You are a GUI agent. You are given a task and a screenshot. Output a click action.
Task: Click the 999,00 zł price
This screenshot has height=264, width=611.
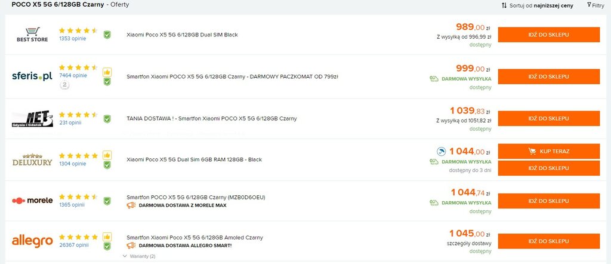[473, 69]
